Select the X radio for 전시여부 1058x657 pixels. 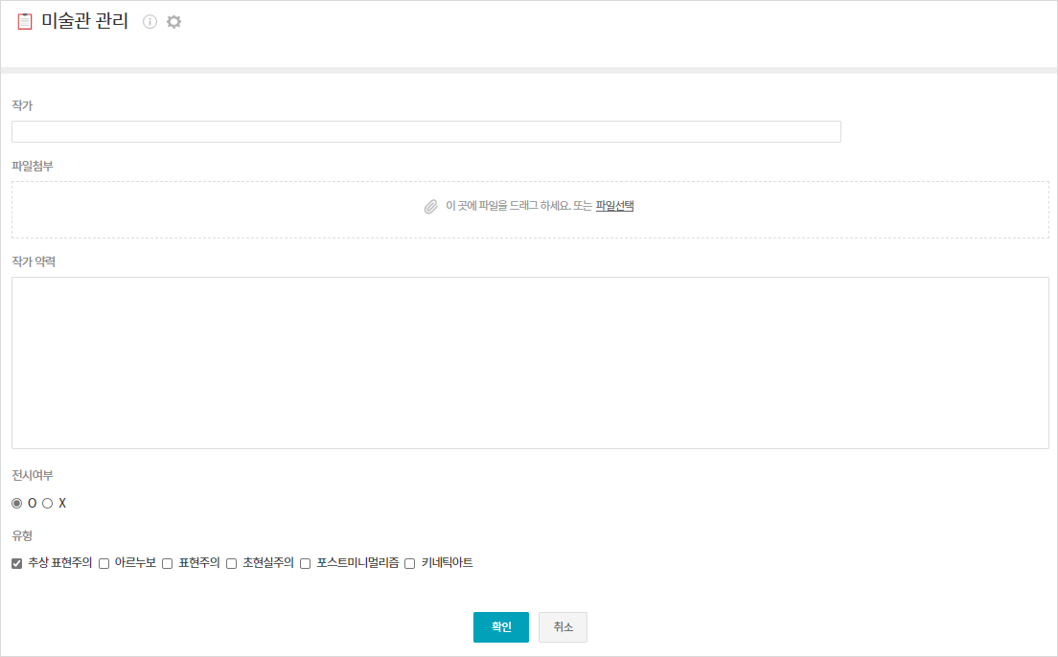[47, 503]
